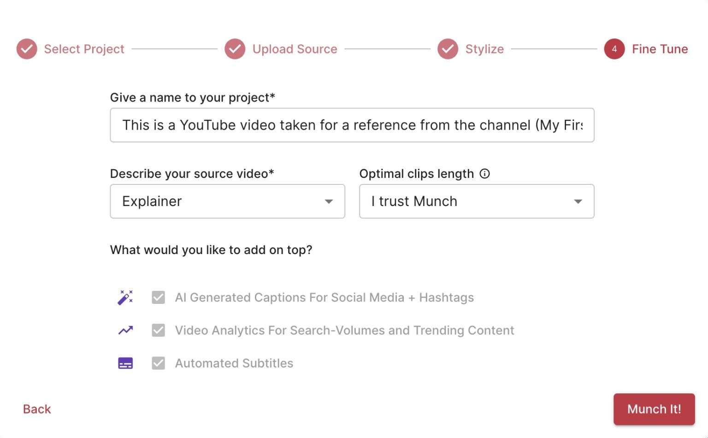Open the Describe your source video dropdown
This screenshot has height=438, width=708.
tap(227, 201)
